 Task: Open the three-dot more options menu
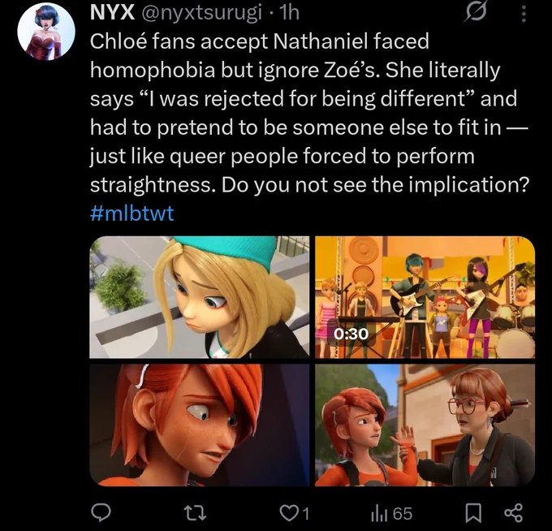click(x=524, y=15)
